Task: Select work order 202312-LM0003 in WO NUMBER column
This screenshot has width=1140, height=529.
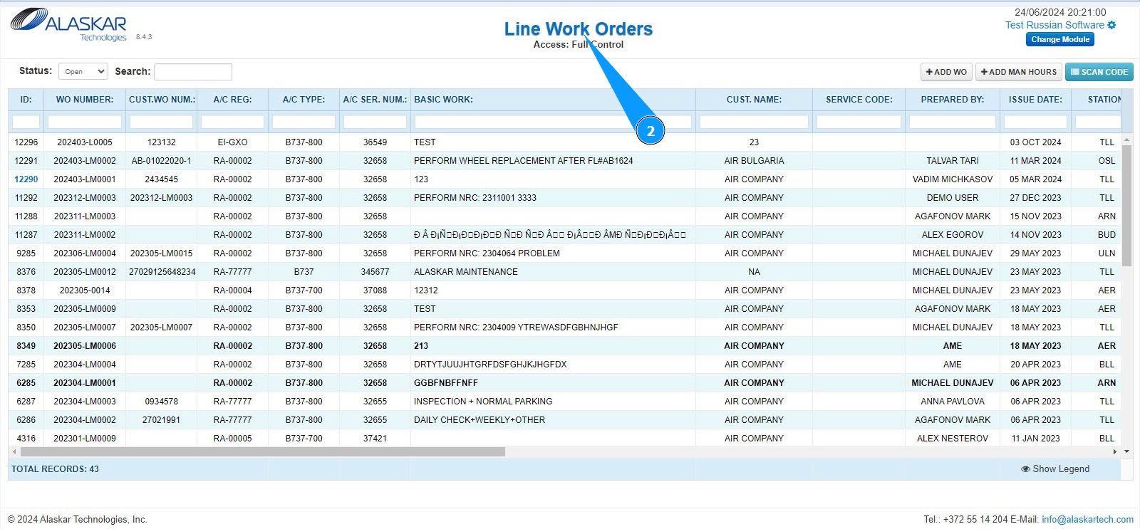Action: point(85,198)
